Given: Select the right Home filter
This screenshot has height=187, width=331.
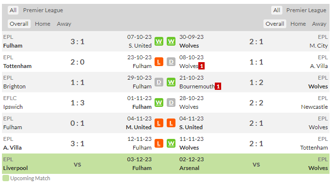Looking at the screenshot, I should pyautogui.click(x=298, y=24).
